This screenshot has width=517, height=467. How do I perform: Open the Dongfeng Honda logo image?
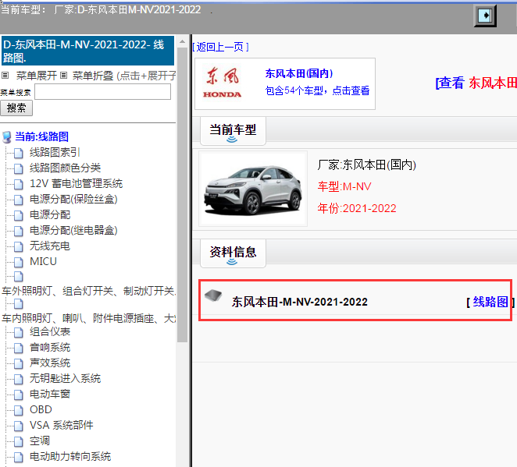[x=223, y=83]
